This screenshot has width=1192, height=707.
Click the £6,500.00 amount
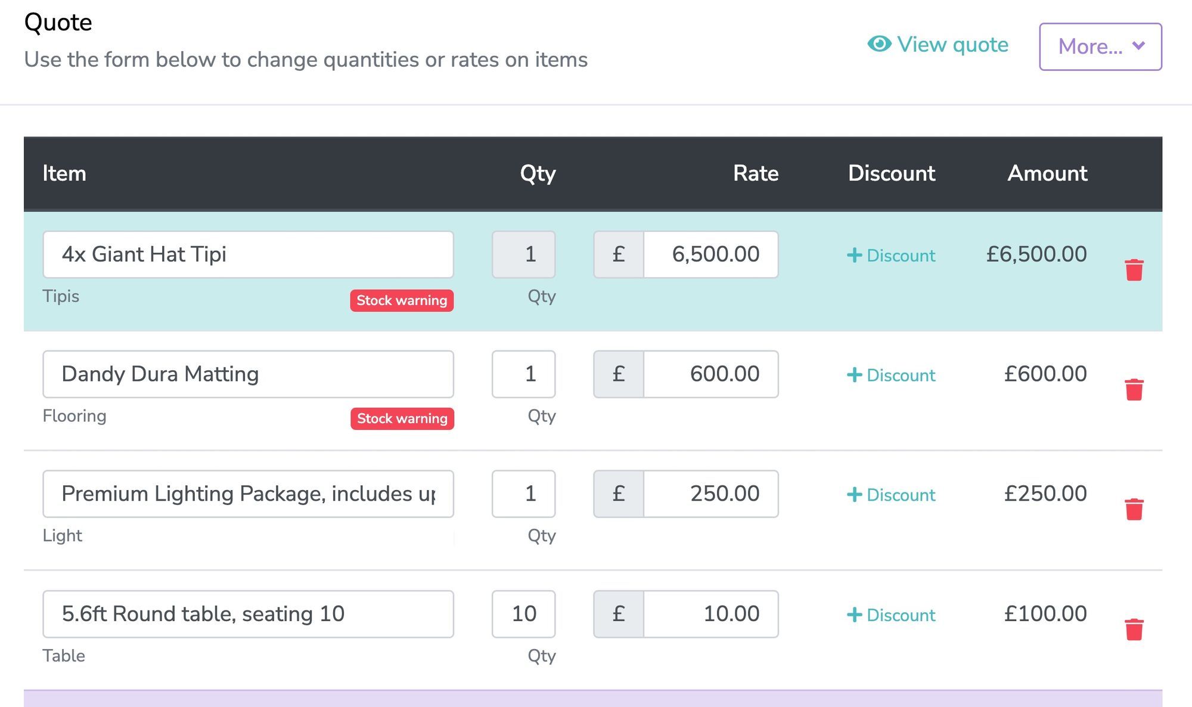pos(1036,255)
